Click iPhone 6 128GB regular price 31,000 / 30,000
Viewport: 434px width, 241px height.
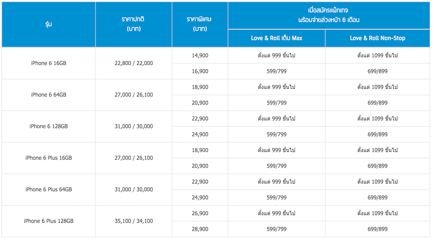[x=133, y=126]
